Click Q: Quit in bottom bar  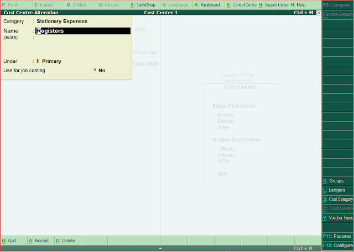(x=14, y=240)
